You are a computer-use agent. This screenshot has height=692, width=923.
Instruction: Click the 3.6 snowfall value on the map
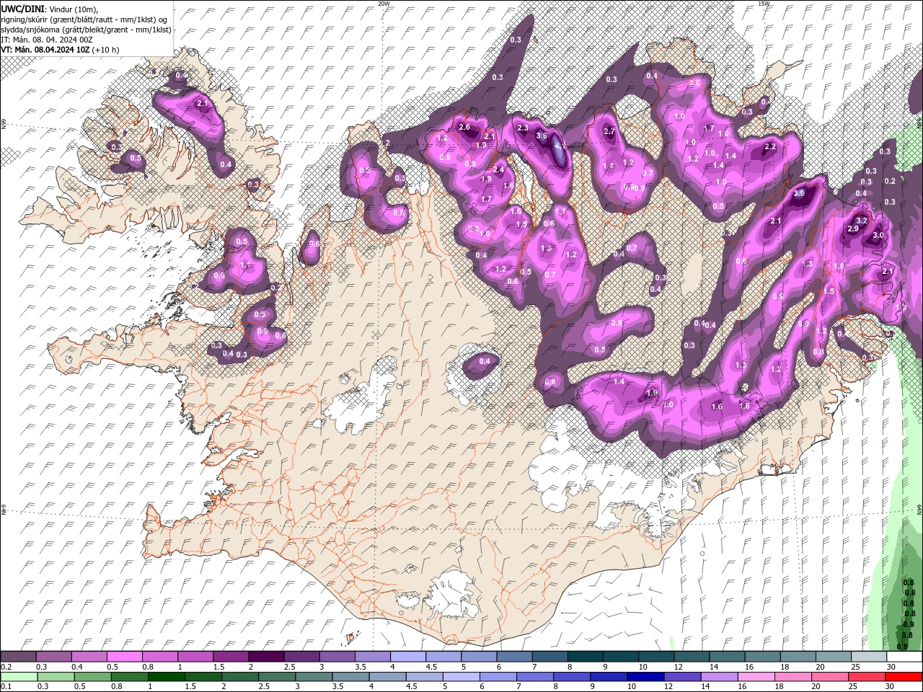click(x=542, y=136)
